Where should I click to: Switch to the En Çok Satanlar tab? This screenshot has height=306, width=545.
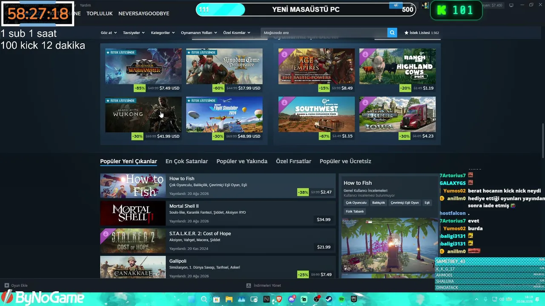coord(186,161)
